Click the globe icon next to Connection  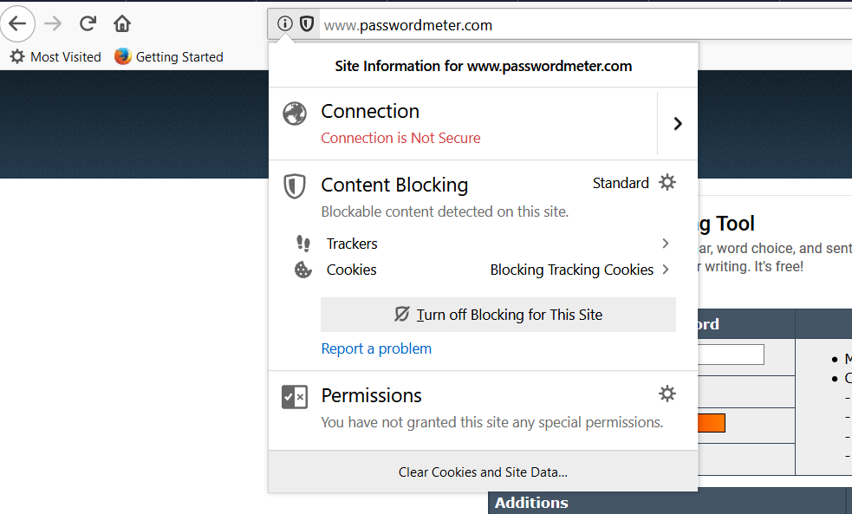(x=295, y=113)
